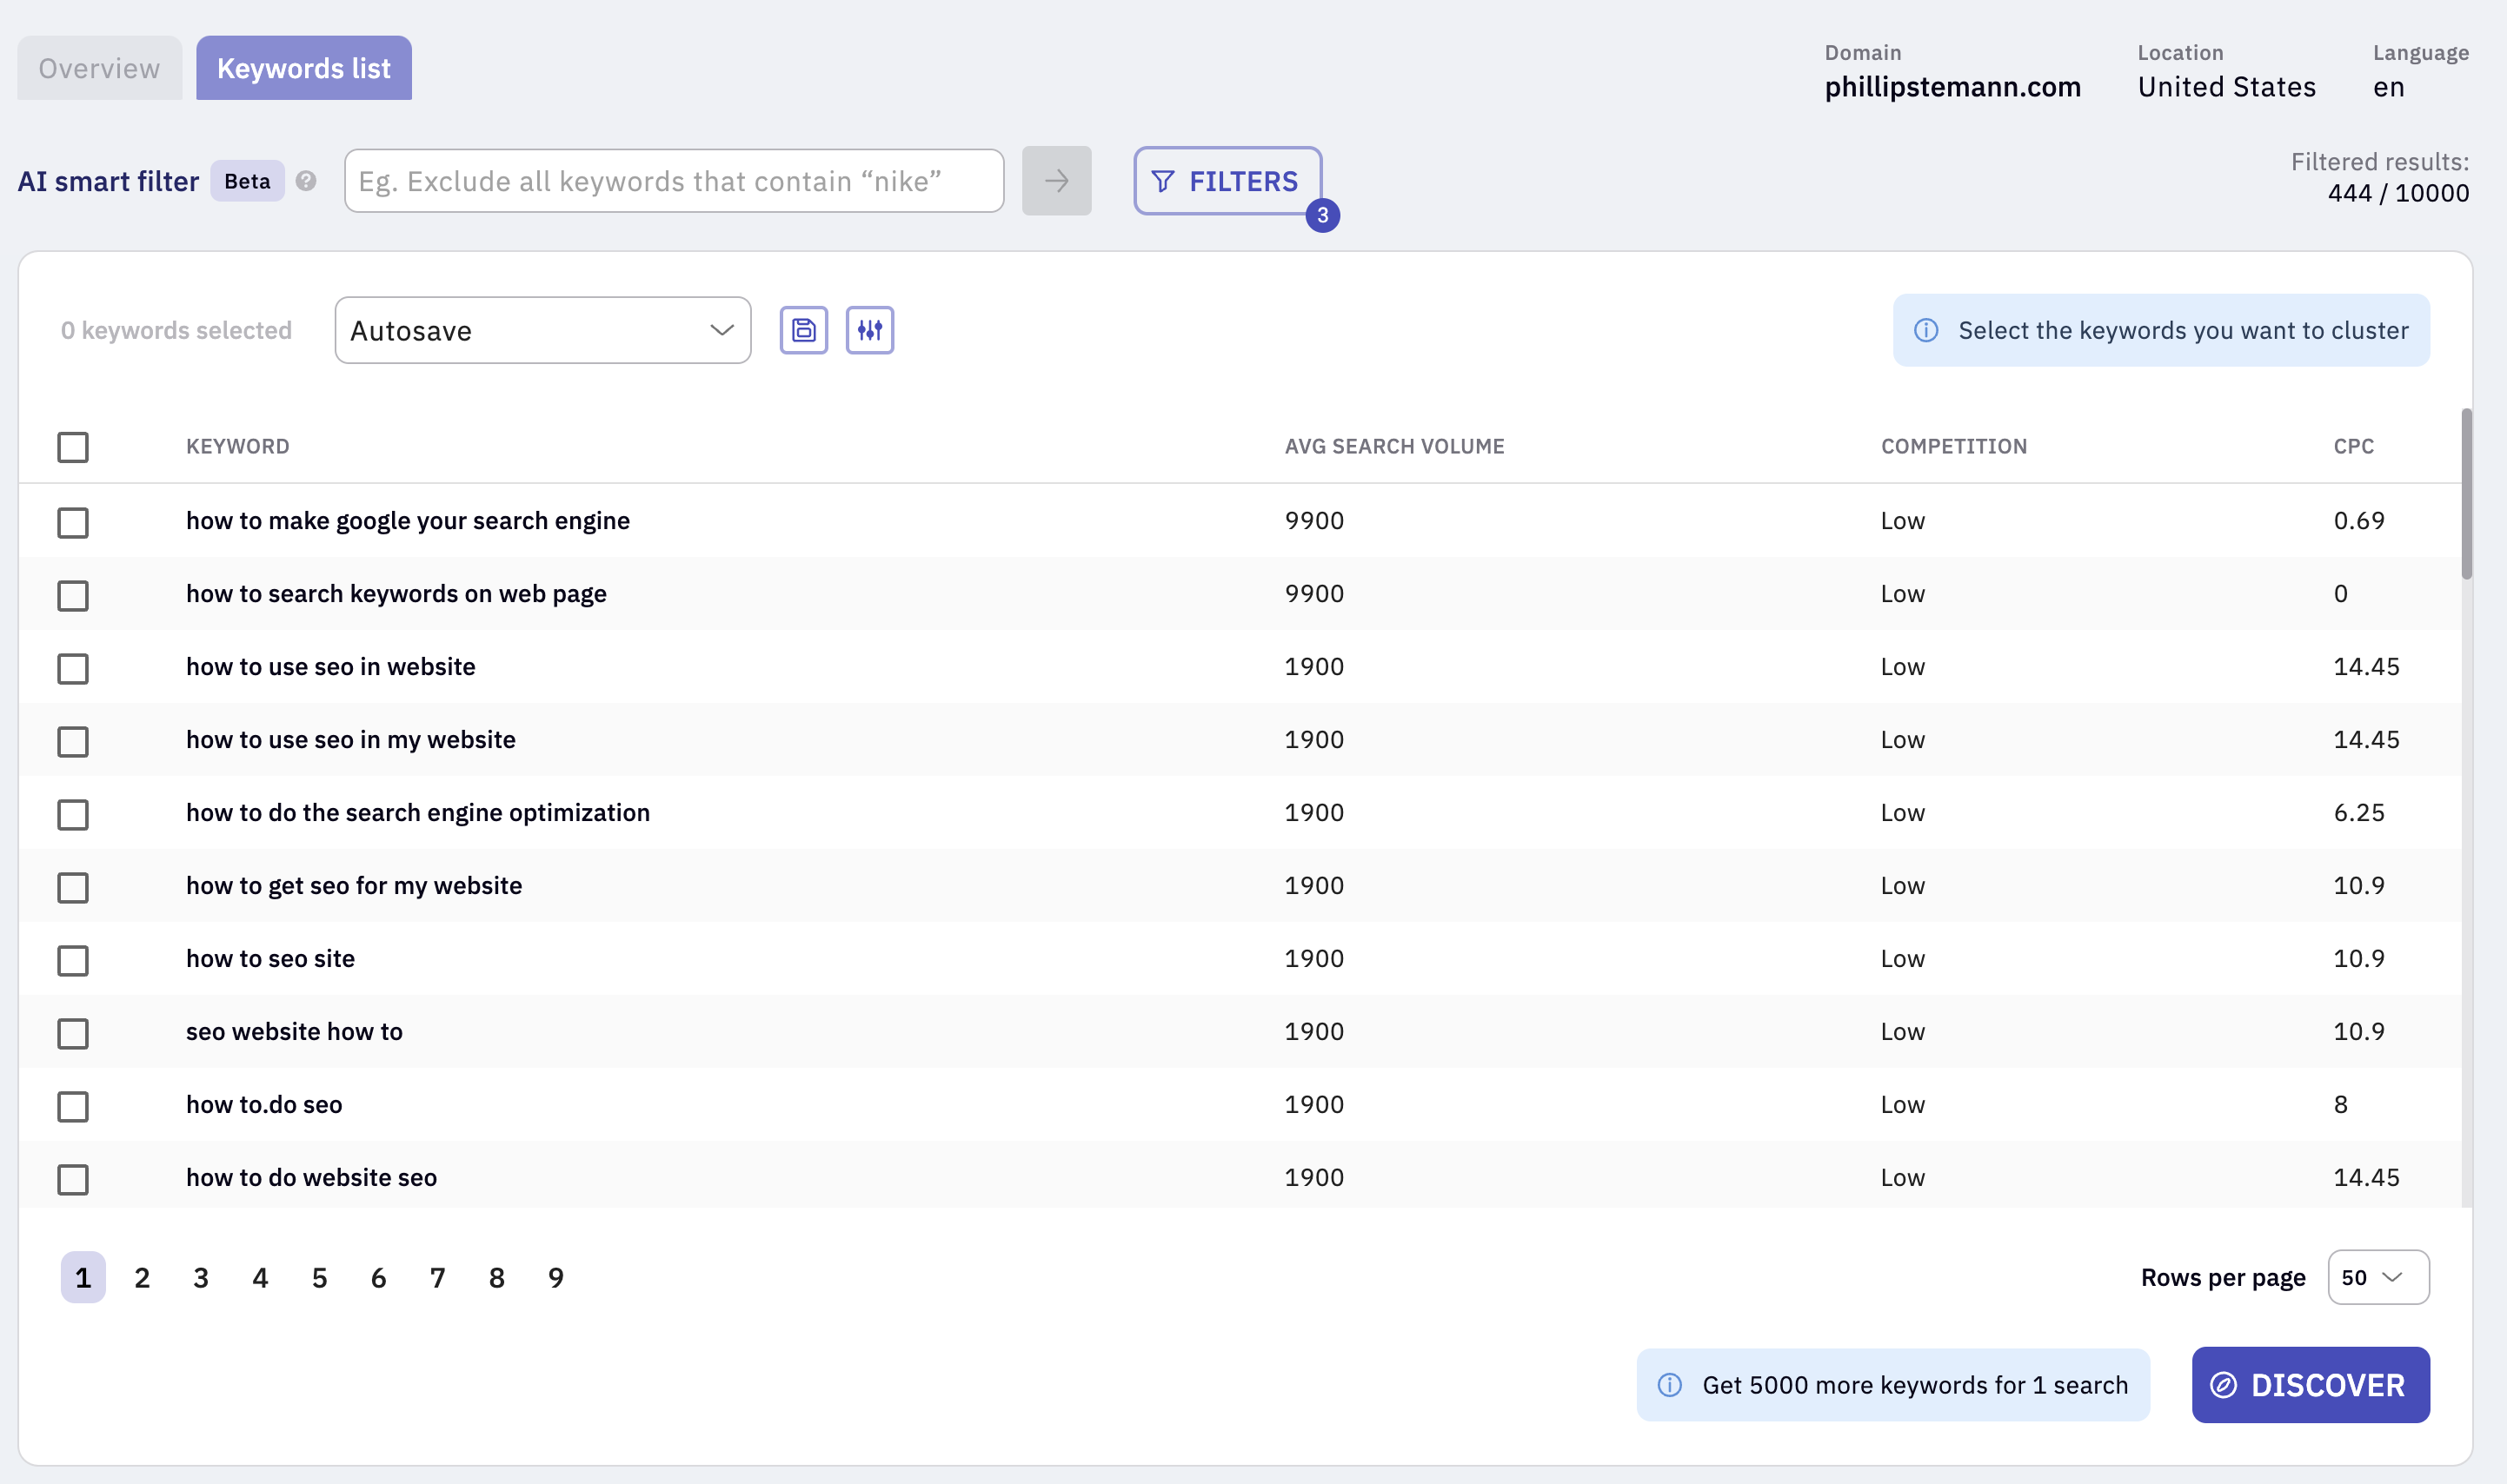Open the Rows per page dropdown
Screen dimensions: 2507x1484
point(2378,1277)
